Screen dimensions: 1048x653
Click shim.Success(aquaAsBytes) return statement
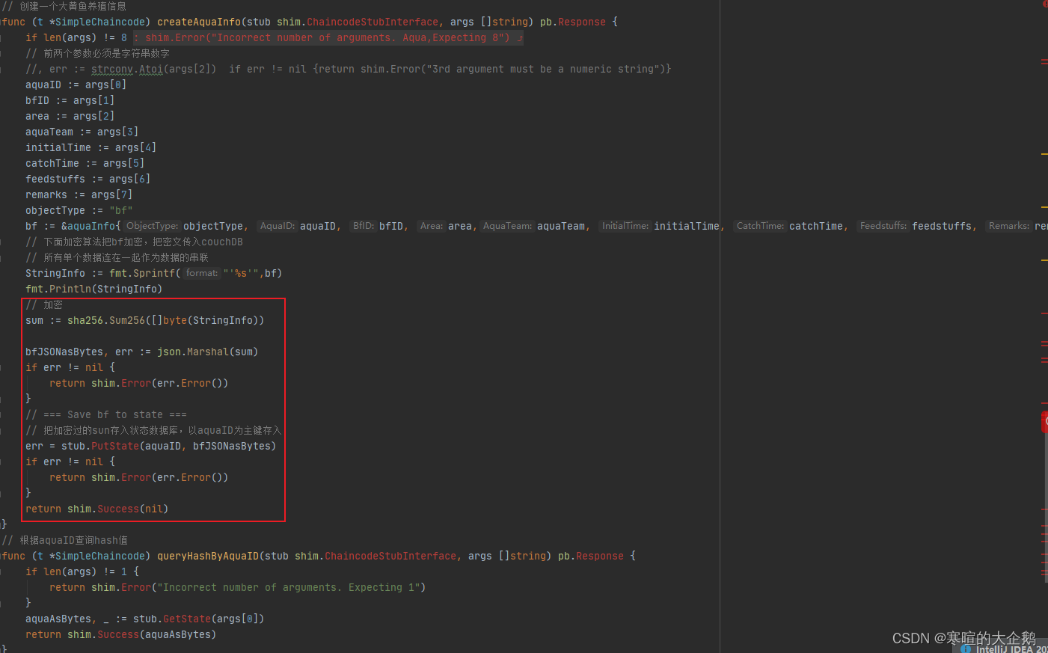coord(120,634)
